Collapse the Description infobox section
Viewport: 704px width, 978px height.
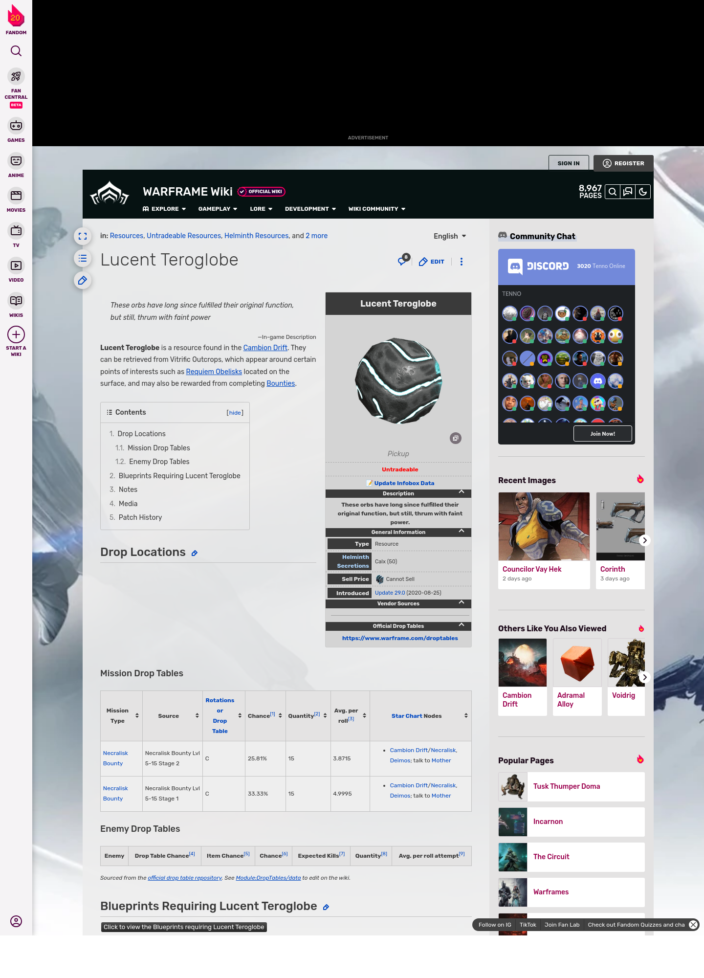462,492
